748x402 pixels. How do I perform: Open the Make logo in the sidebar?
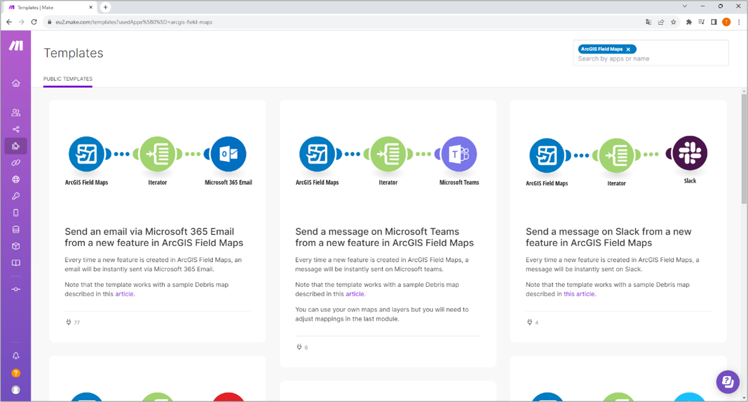coord(16,45)
